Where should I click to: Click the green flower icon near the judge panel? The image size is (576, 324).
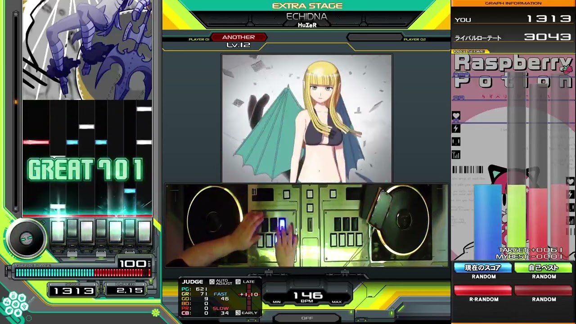click(156, 312)
